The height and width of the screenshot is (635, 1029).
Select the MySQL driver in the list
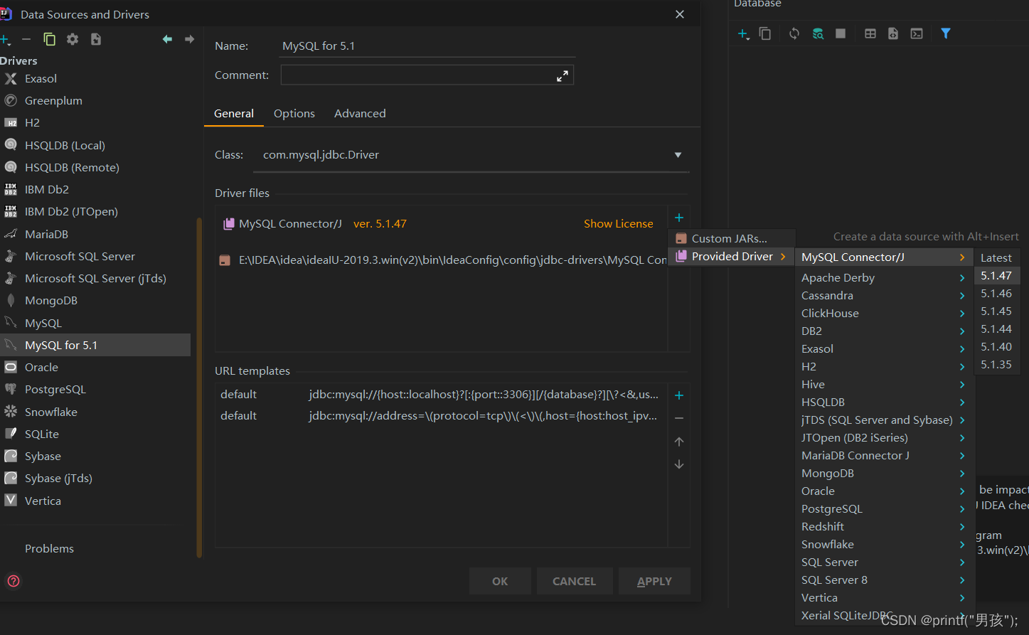tap(95, 323)
